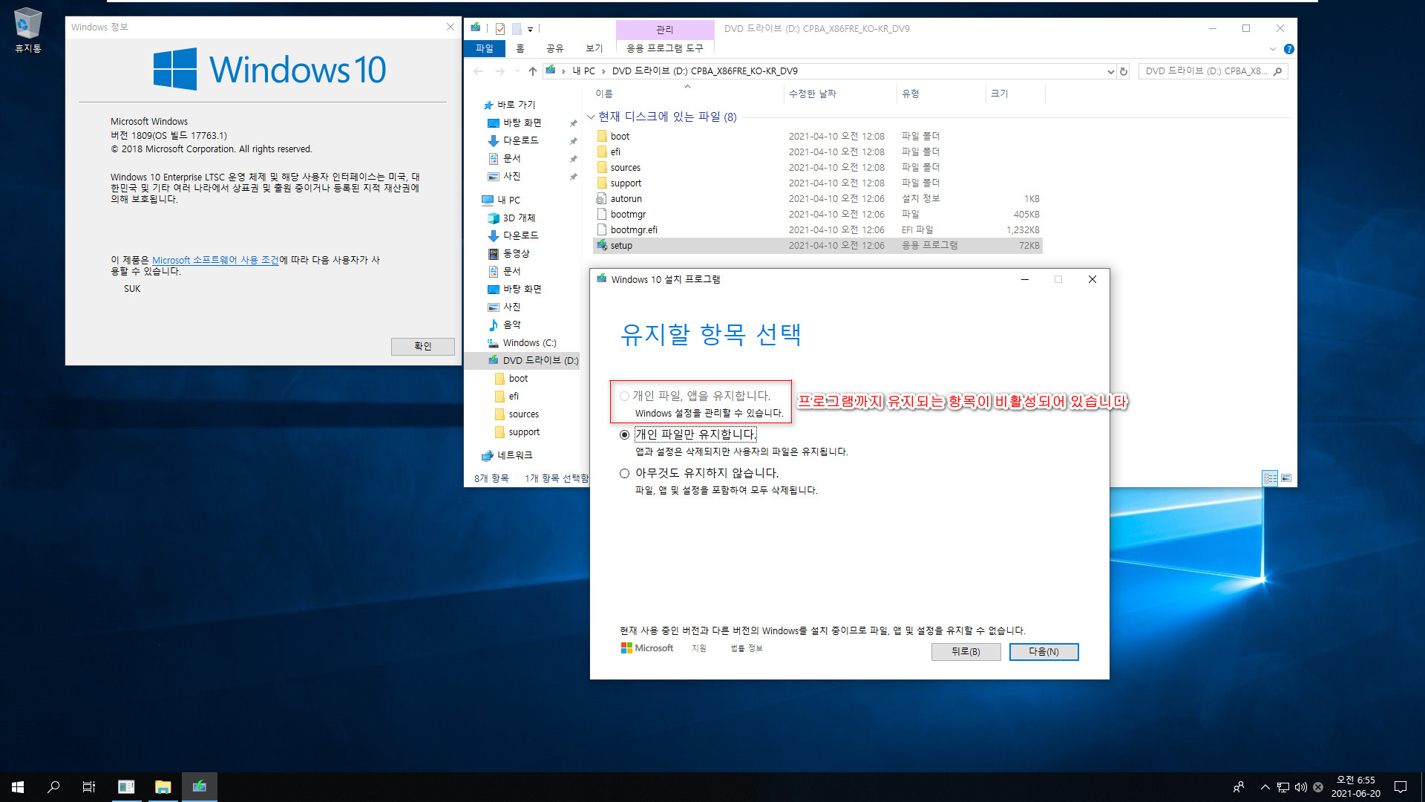Click the 뒤로(B) button in setup

point(966,651)
